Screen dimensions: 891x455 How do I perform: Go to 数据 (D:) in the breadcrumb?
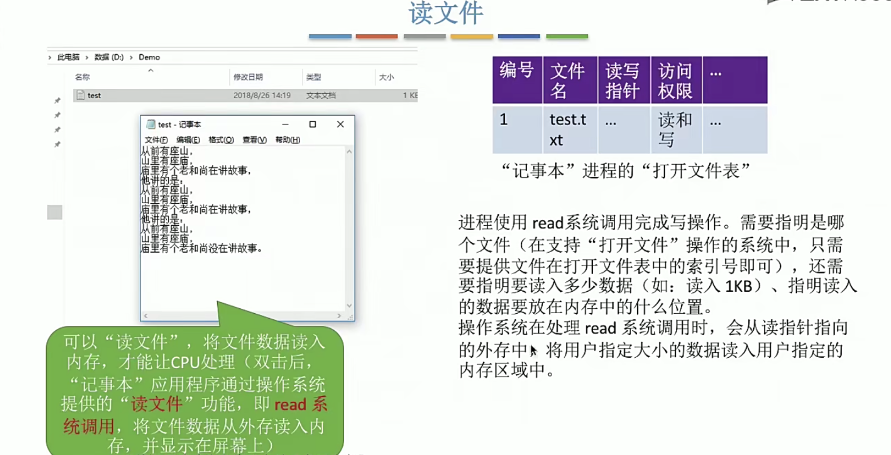(x=109, y=57)
